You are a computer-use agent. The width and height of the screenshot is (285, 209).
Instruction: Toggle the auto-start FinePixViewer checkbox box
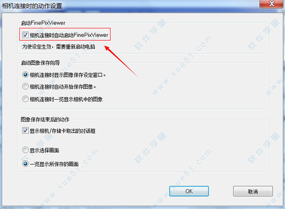coord(25,35)
